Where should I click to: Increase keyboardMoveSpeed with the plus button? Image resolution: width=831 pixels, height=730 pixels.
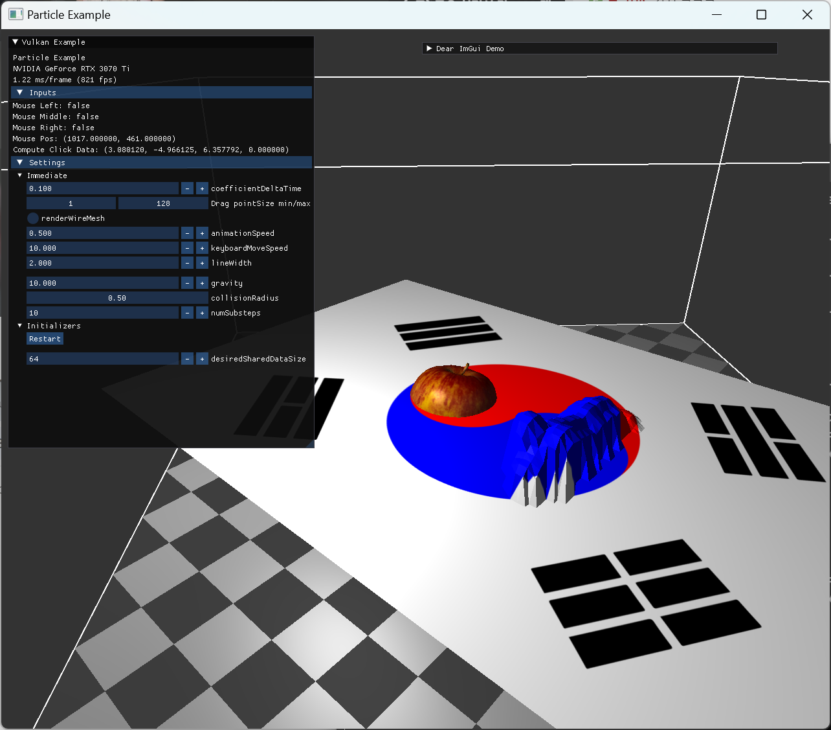coord(202,248)
